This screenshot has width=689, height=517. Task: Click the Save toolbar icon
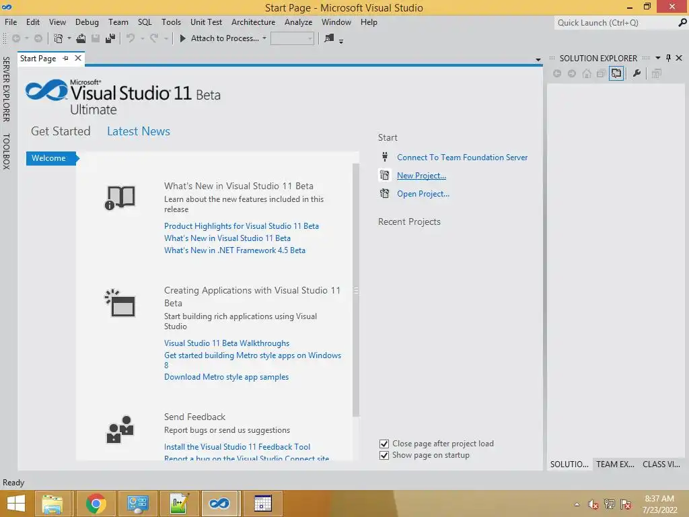[96, 38]
